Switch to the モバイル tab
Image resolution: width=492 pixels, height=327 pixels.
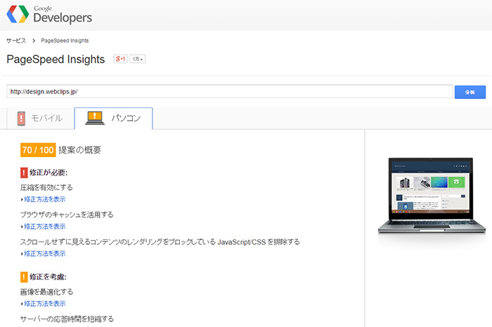[x=40, y=118]
